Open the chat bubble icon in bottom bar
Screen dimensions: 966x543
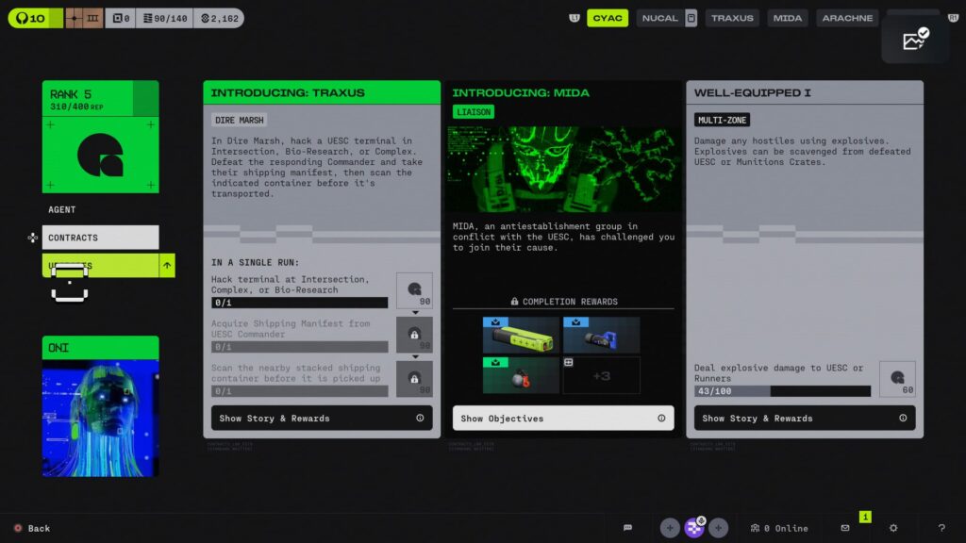click(627, 528)
